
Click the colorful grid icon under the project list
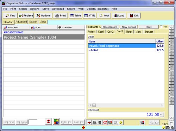click(56, 122)
